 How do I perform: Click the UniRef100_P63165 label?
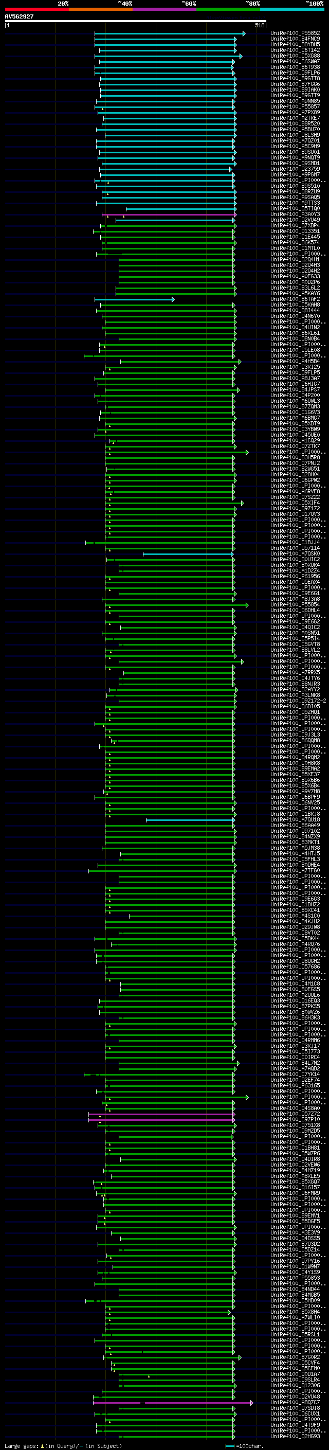coord(295,1086)
